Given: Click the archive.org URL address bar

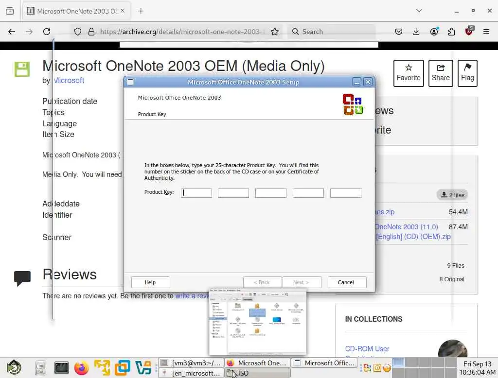Looking at the screenshot, I should click(x=182, y=32).
